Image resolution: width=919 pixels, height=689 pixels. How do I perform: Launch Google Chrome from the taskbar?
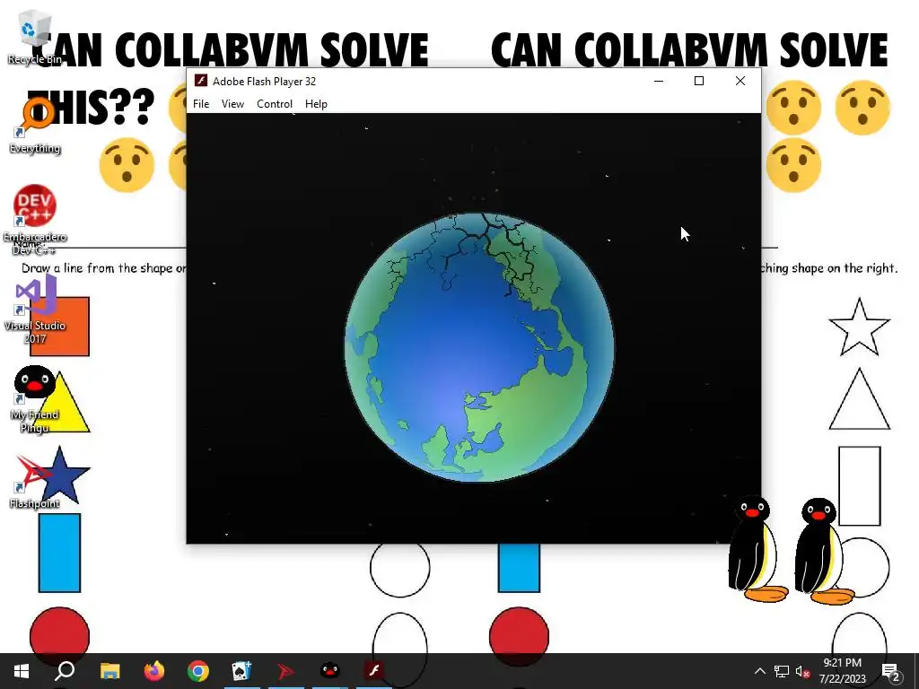tap(198, 671)
